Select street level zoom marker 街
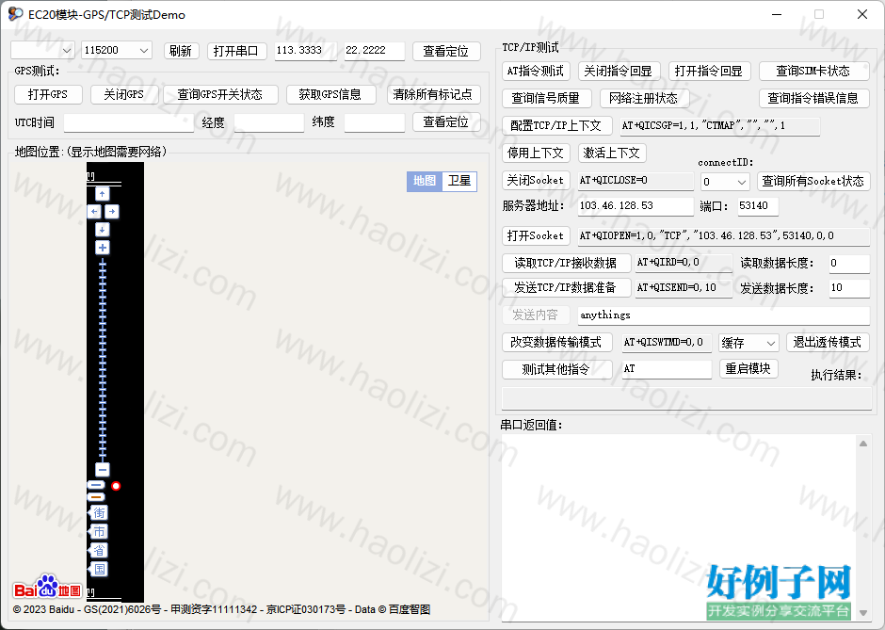The width and height of the screenshot is (885, 630). click(x=99, y=512)
